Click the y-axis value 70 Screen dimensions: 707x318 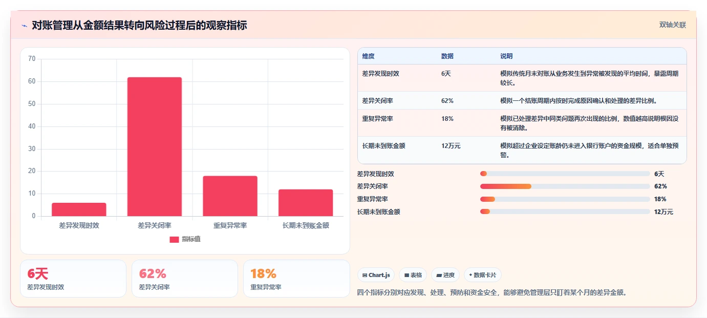(x=32, y=59)
